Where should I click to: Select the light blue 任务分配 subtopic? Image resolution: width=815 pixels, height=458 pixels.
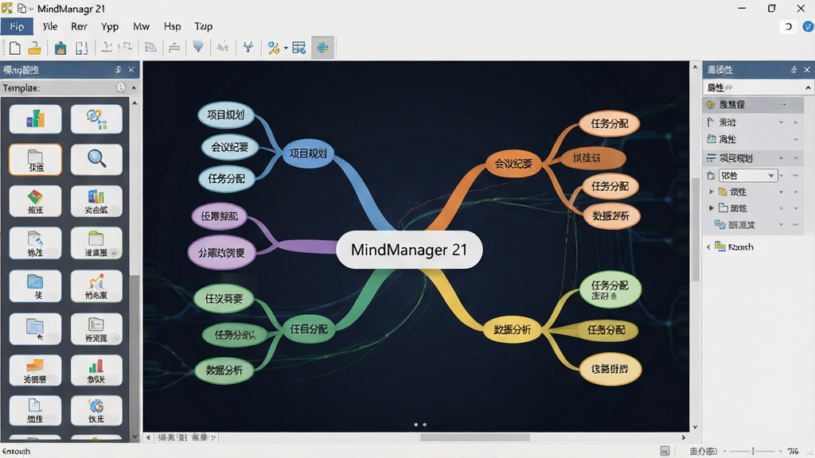pos(227,179)
